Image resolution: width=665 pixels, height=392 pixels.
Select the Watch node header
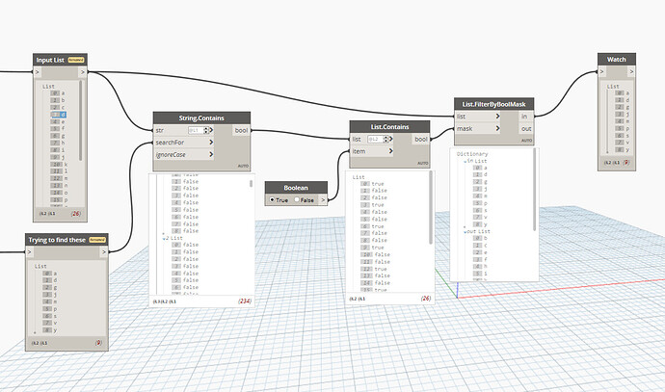click(x=617, y=60)
